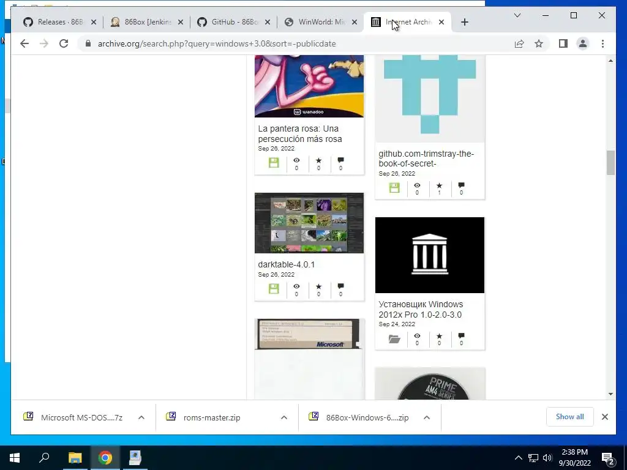Open the Chrome side panel
Screen dimensions: 627x470
click(x=563, y=43)
